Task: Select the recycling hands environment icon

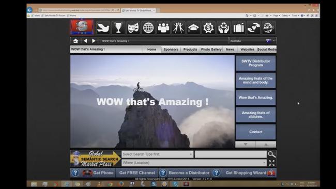Action: pyautogui.click(x=223, y=27)
